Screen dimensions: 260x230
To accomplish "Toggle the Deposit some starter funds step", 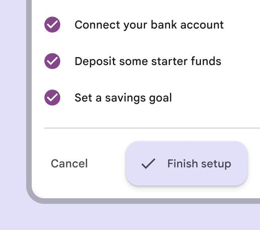I will click(52, 61).
